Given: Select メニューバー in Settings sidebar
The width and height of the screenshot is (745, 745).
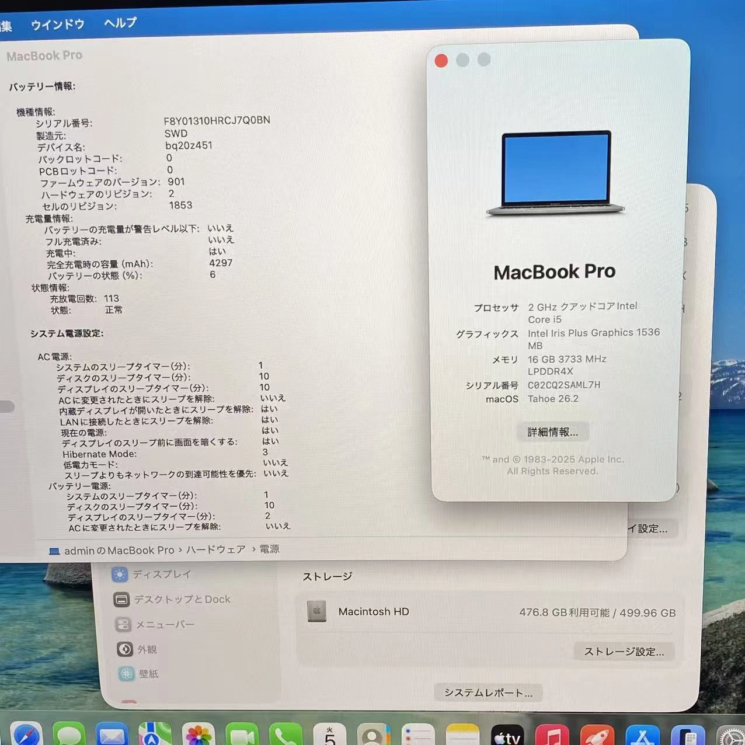Looking at the screenshot, I should point(155,625).
